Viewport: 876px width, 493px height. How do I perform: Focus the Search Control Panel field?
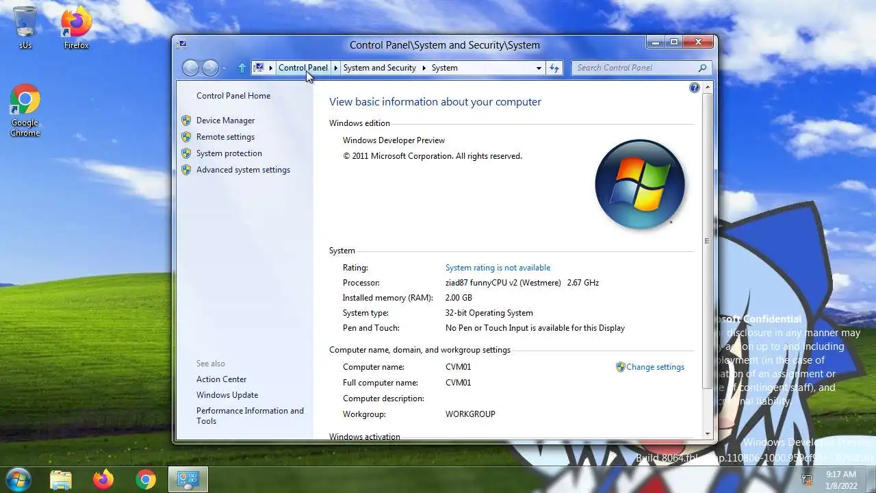point(634,68)
